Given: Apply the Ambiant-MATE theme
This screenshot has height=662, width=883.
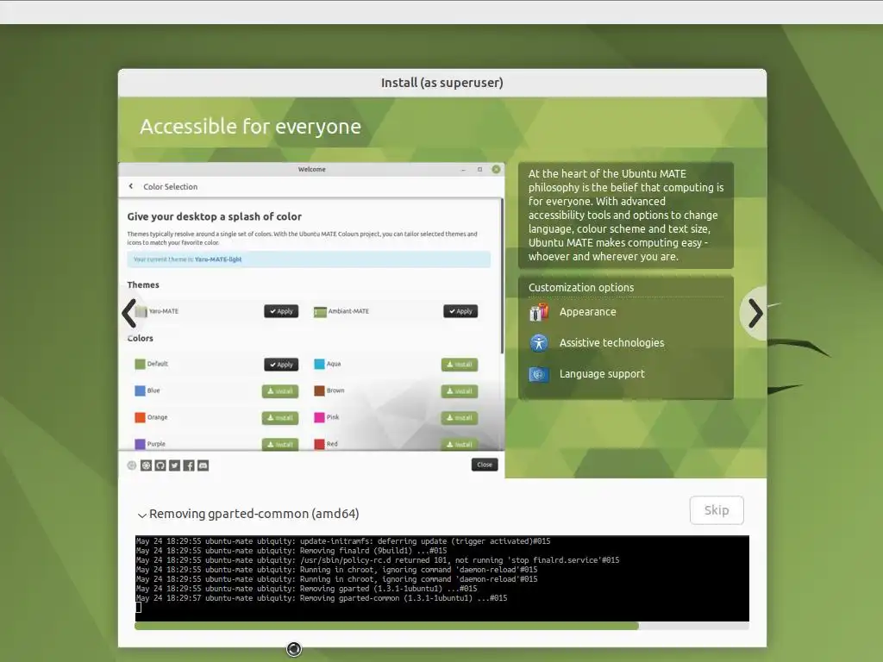Looking at the screenshot, I should (460, 311).
